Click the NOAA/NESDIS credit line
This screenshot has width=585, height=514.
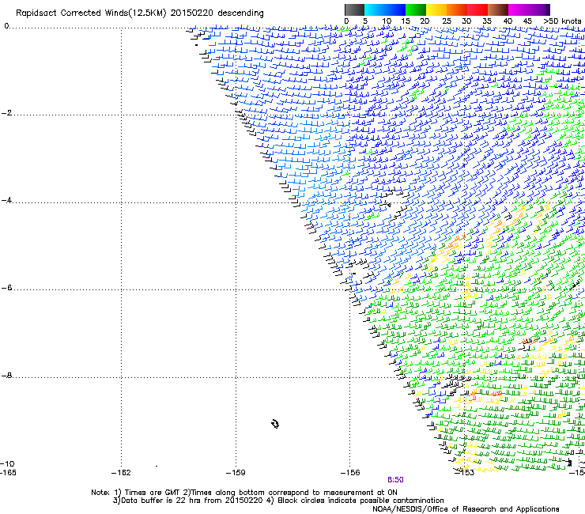click(466, 509)
